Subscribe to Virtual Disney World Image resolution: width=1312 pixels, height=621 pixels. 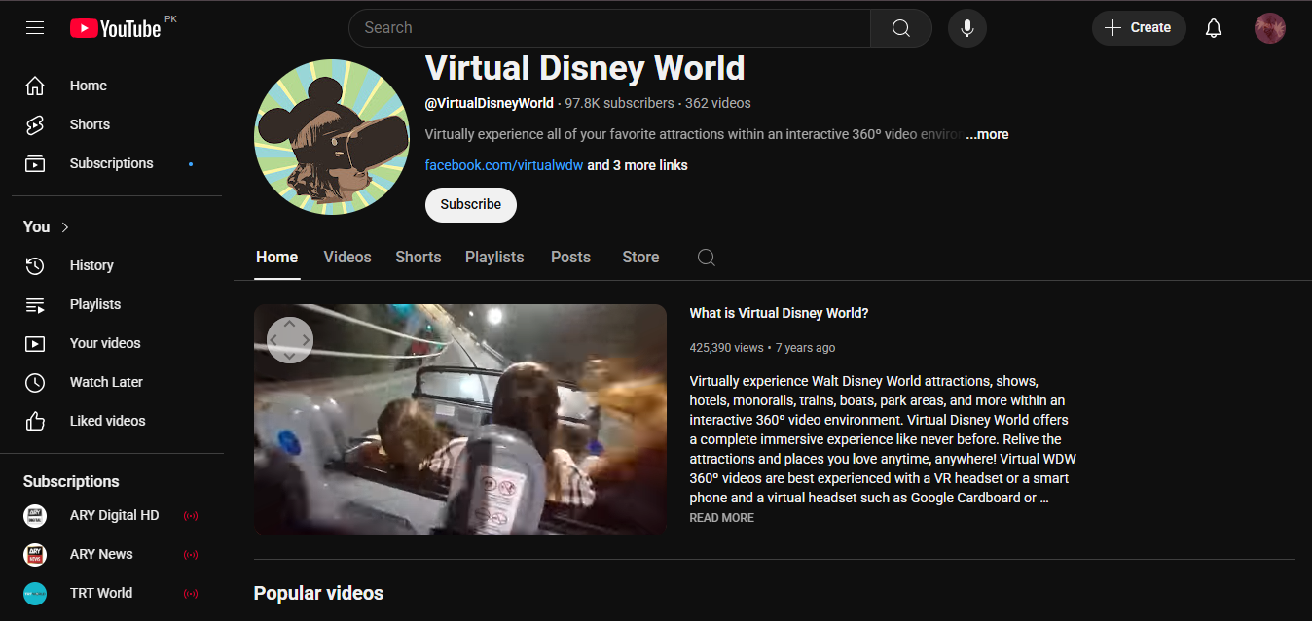(470, 205)
